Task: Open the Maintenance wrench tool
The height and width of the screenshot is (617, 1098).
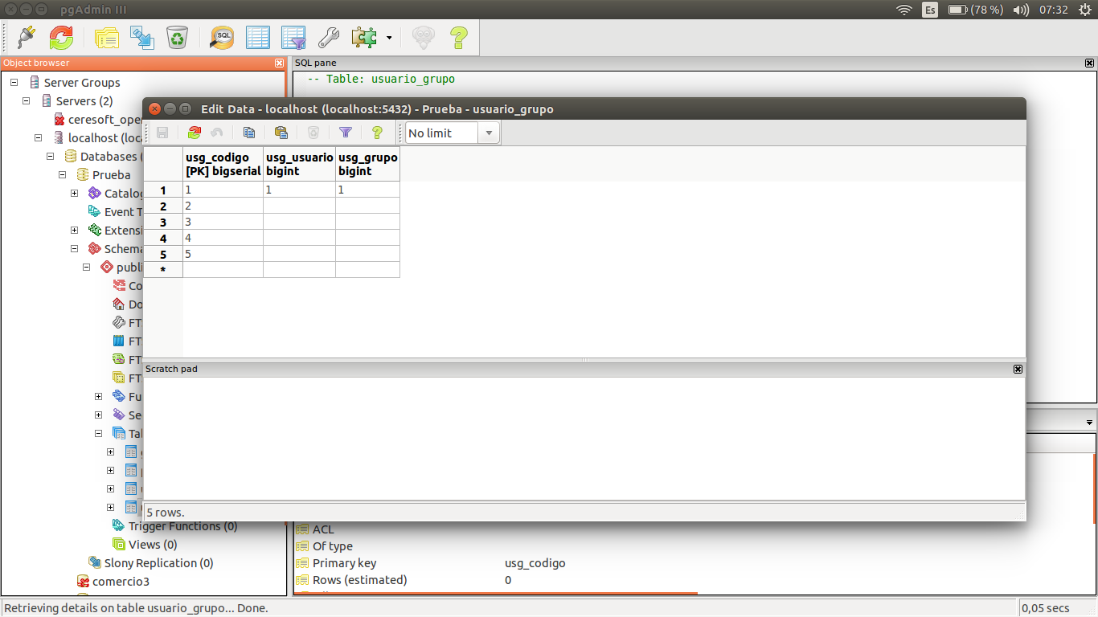Action: (328, 37)
